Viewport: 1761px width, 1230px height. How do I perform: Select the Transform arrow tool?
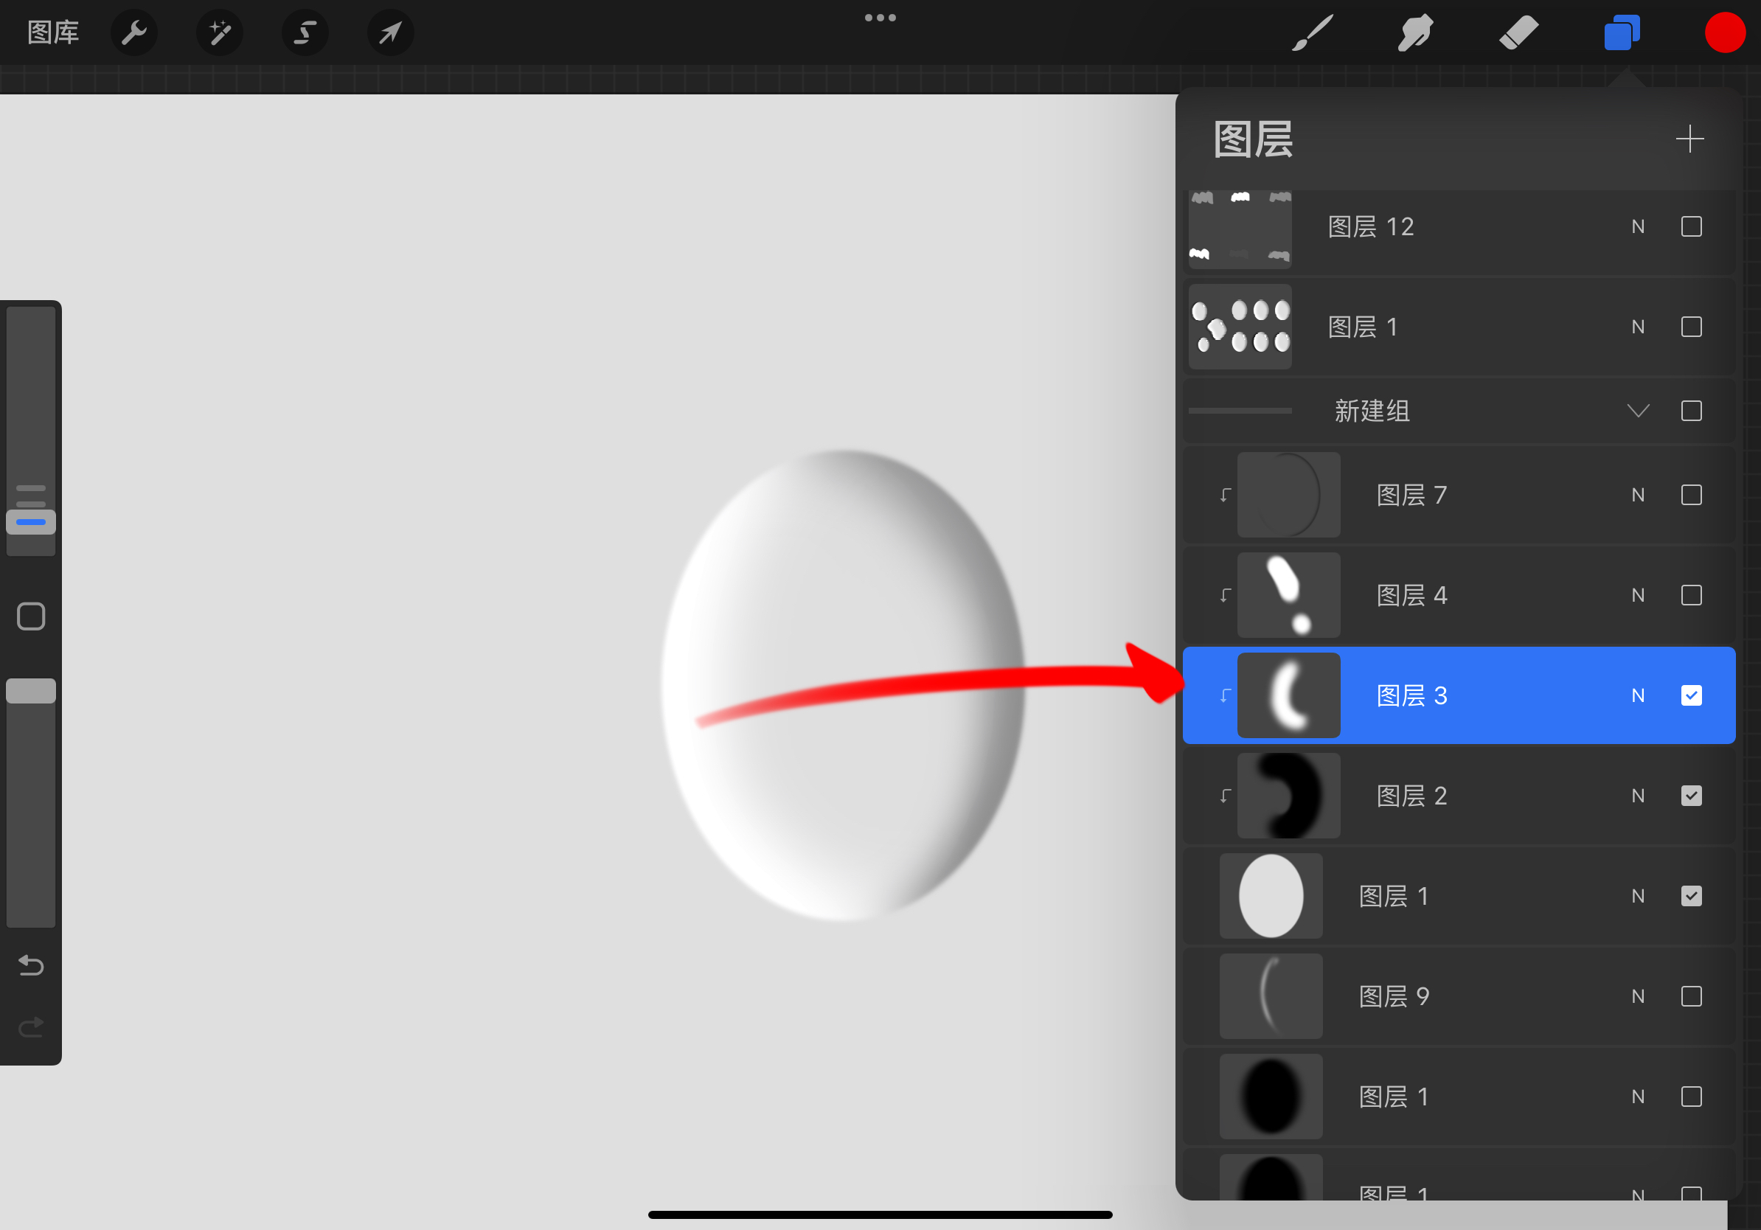click(390, 32)
